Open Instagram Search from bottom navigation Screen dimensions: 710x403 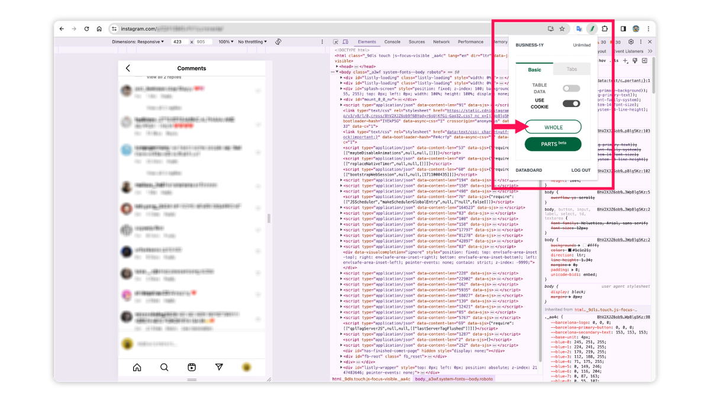pyautogui.click(x=164, y=367)
